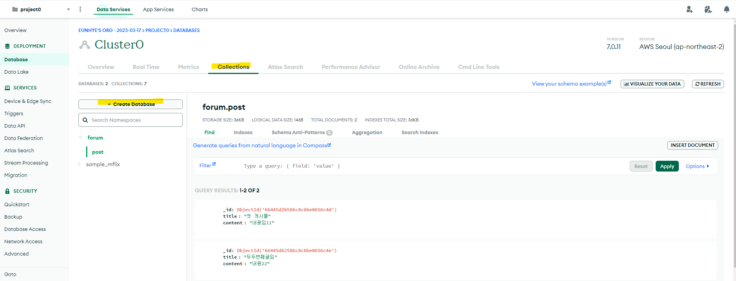Click the Deployment stack icon
736x281 pixels.
point(7,46)
